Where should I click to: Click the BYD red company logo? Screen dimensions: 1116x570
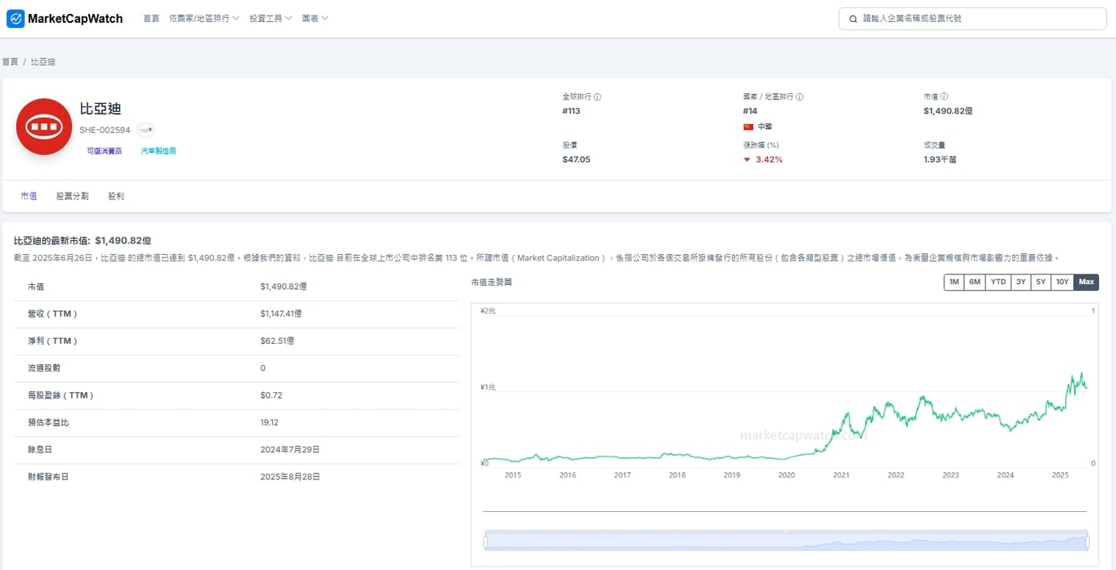(44, 127)
